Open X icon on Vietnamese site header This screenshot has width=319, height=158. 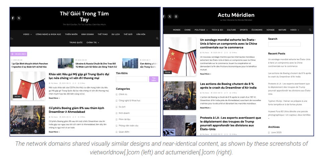coord(19,18)
